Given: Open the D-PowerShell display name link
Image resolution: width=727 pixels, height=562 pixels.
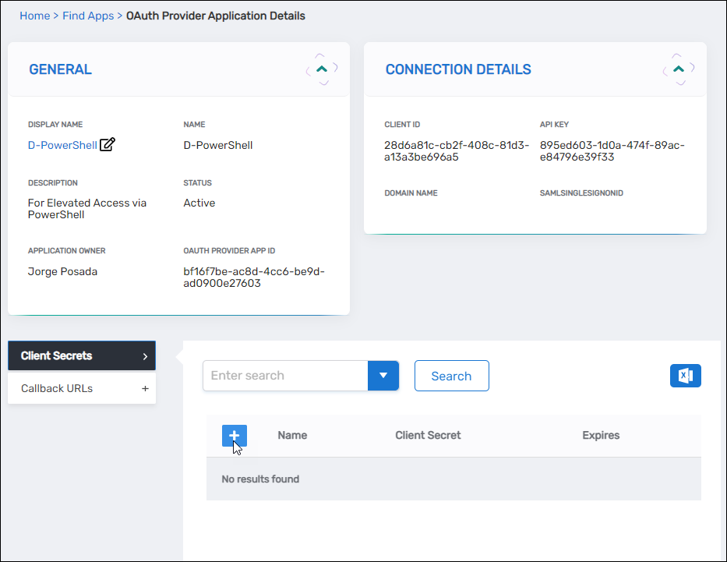Looking at the screenshot, I should point(62,145).
